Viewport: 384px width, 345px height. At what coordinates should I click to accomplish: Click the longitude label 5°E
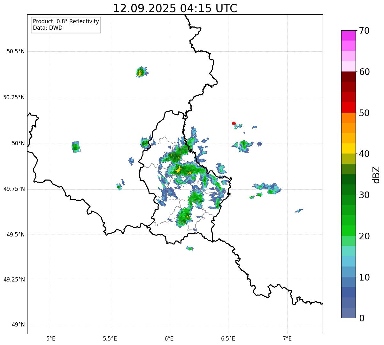51,338
